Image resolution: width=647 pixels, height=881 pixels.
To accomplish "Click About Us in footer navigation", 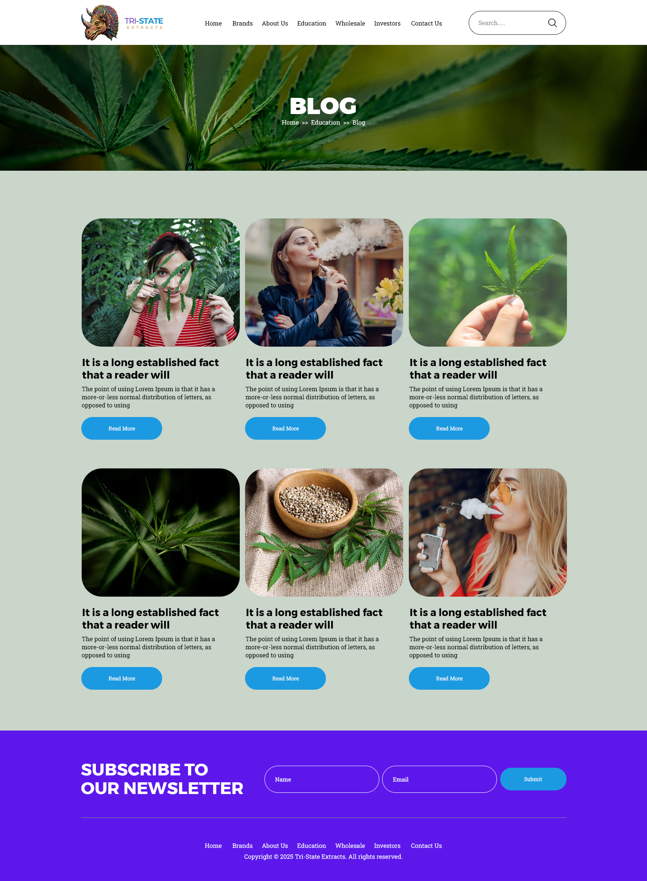I will click(x=275, y=846).
